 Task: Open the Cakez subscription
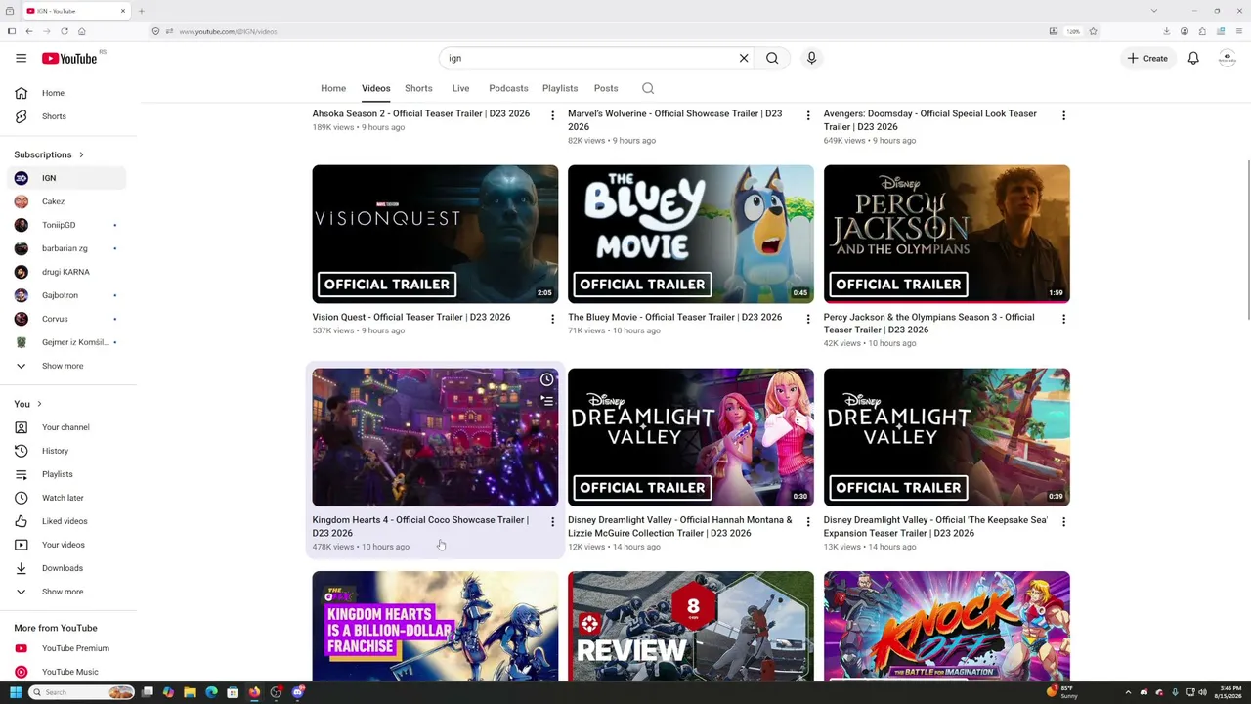point(68,201)
